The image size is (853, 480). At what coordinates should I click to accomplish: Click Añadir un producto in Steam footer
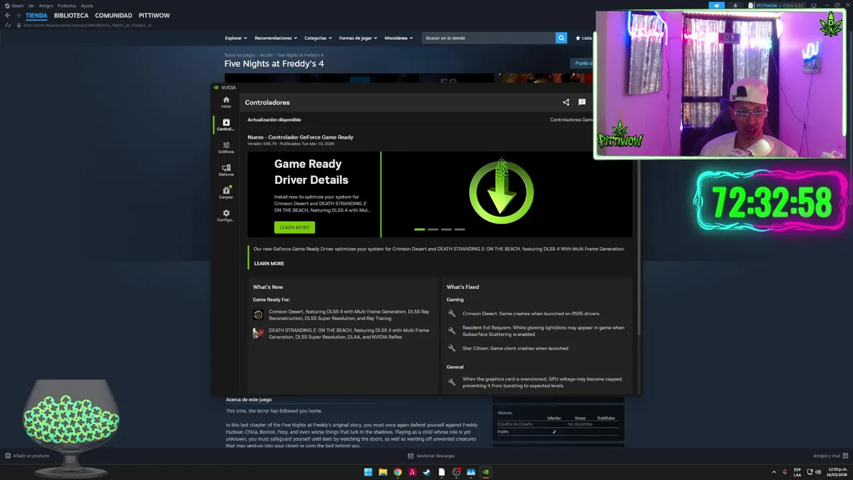click(27, 456)
